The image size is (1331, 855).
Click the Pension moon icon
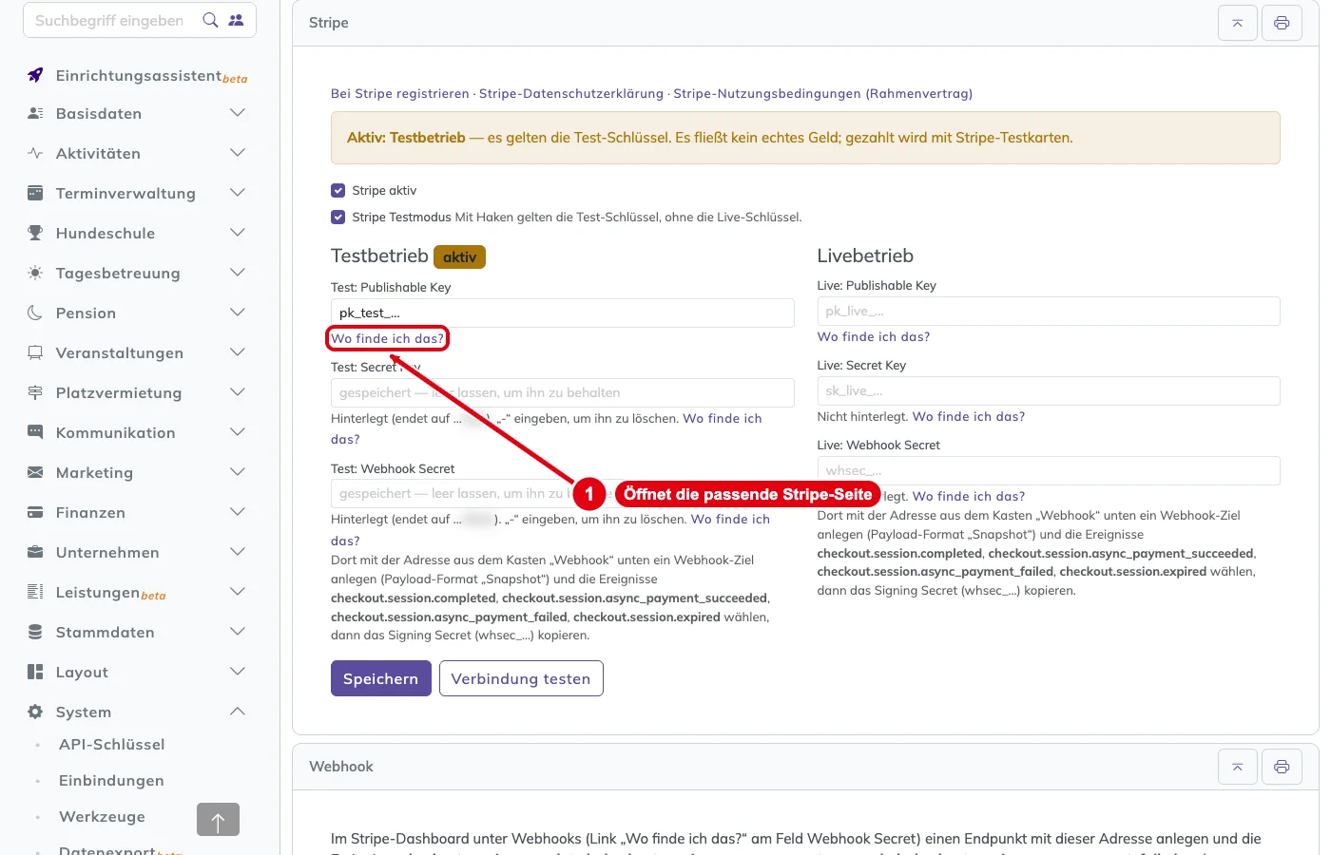point(35,313)
